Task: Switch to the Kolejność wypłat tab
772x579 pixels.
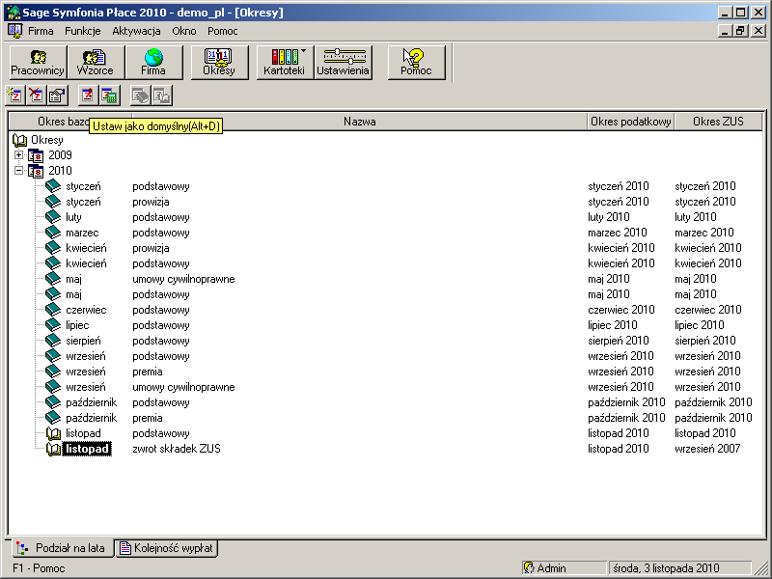Action: pos(167,548)
